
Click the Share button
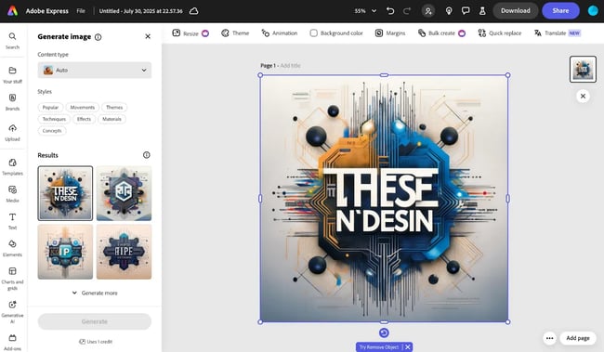(560, 11)
